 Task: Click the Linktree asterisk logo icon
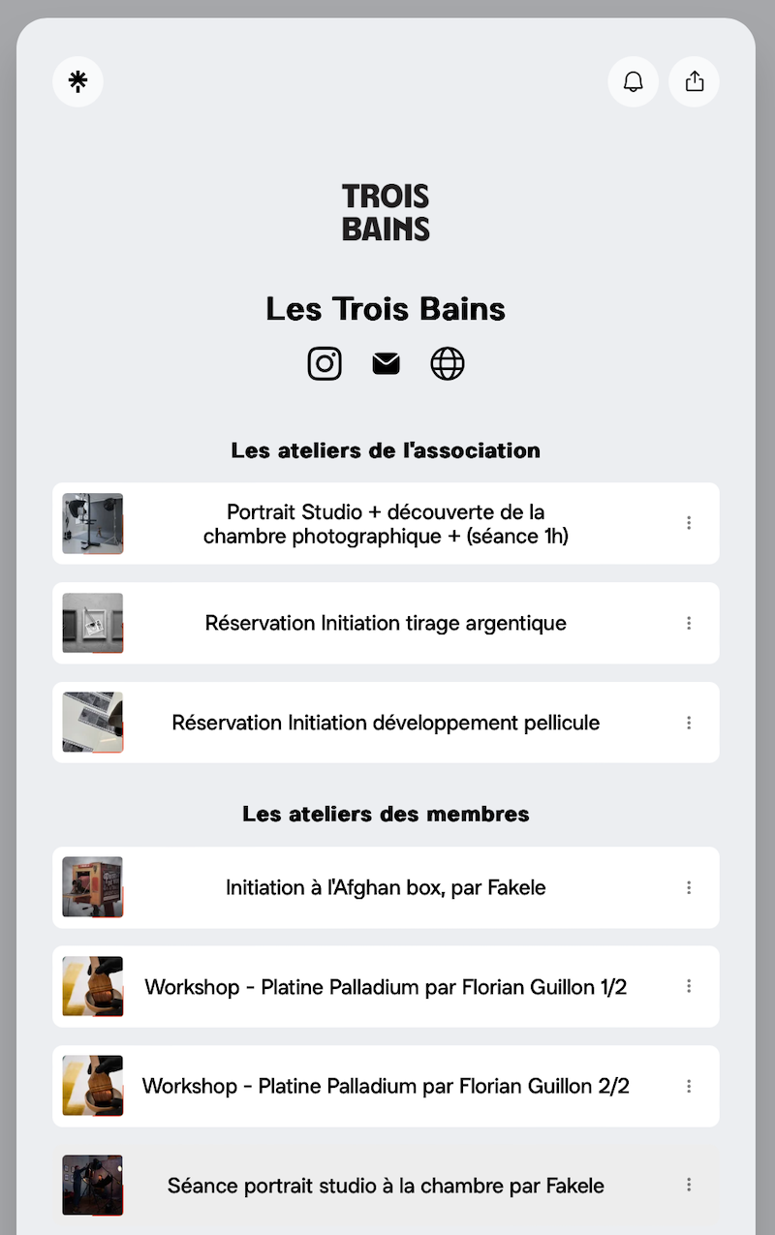pyautogui.click(x=78, y=81)
